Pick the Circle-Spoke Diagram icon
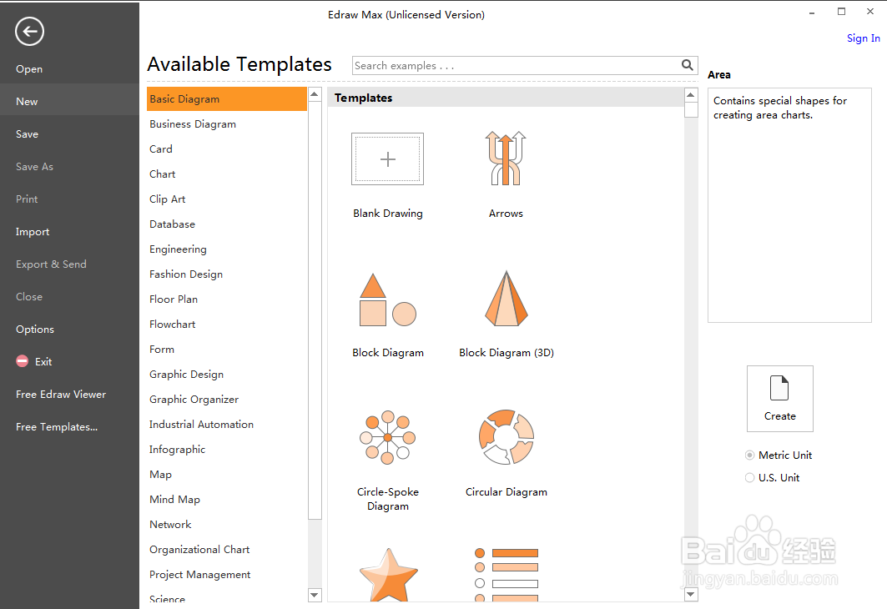The height and width of the screenshot is (609, 887). (x=387, y=438)
